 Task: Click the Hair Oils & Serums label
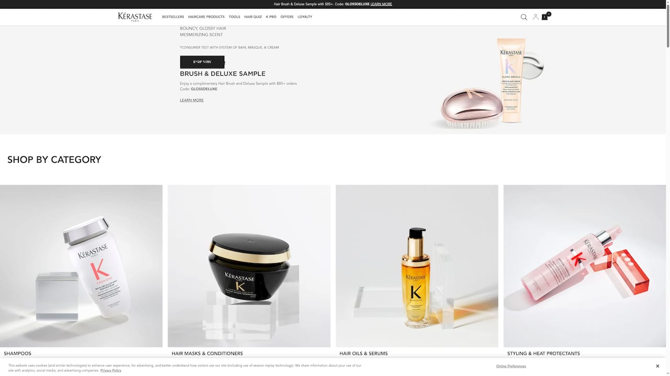[x=364, y=354]
